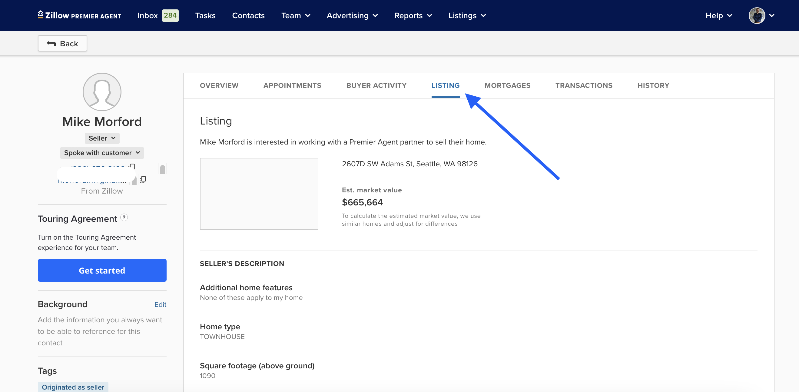Go to the Transactions tab
Image resolution: width=799 pixels, height=392 pixels.
click(583, 86)
